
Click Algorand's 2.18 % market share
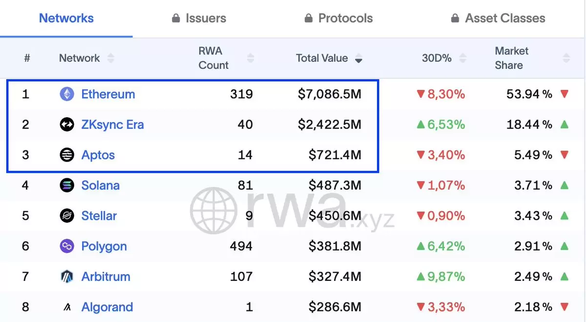point(533,307)
